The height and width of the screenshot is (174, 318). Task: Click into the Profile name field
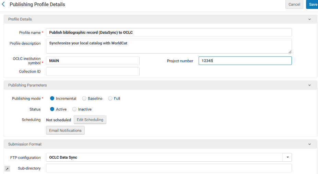tap(168, 32)
